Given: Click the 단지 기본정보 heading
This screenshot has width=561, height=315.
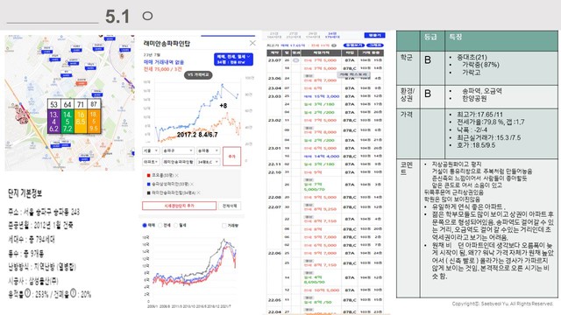Looking at the screenshot, I should click(25, 193).
